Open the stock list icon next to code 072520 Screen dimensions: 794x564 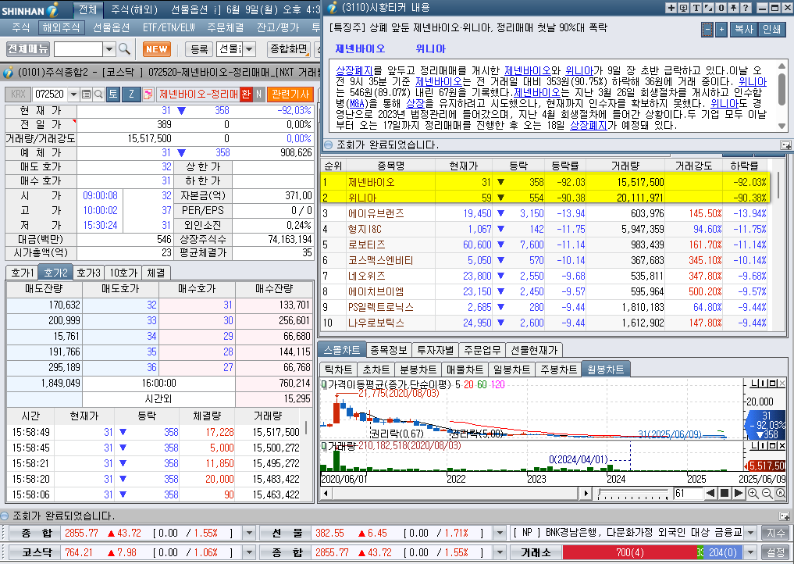click(x=86, y=95)
